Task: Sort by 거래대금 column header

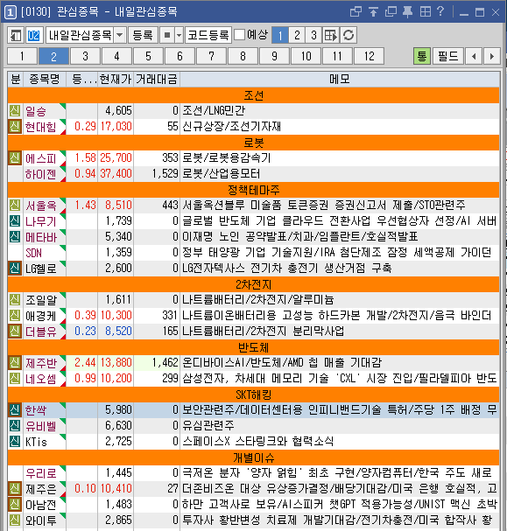Action: click(157, 80)
